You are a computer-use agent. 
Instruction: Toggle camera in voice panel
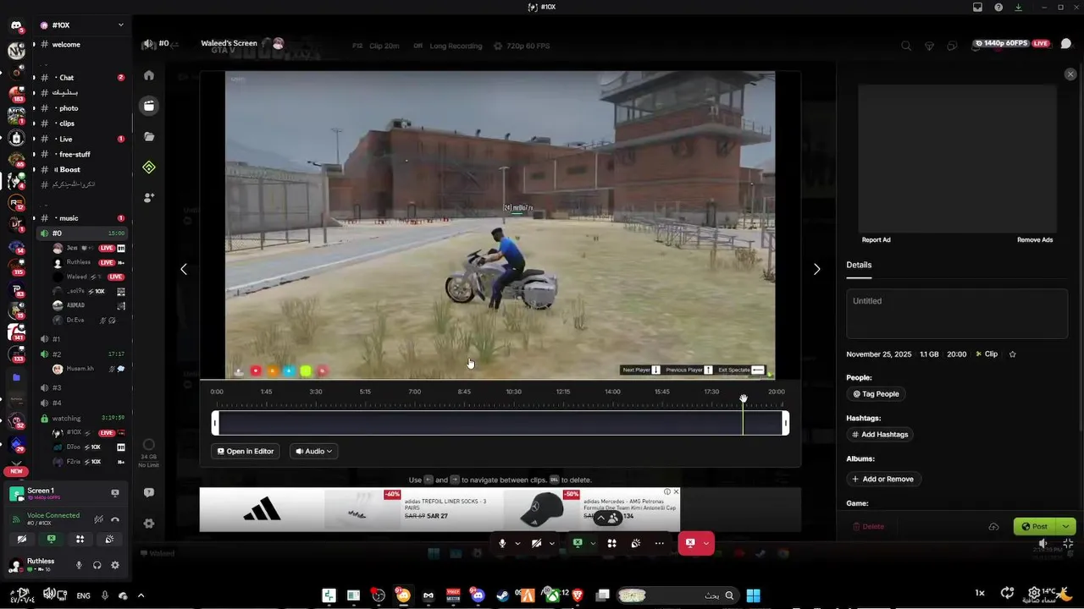[22, 539]
